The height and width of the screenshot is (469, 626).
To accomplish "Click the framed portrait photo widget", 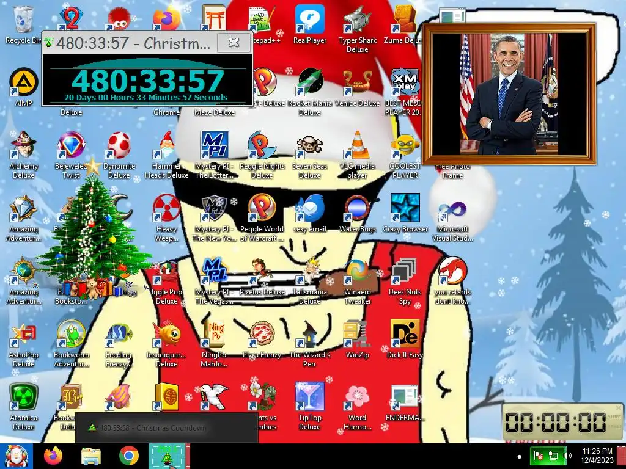I will 509,94.
